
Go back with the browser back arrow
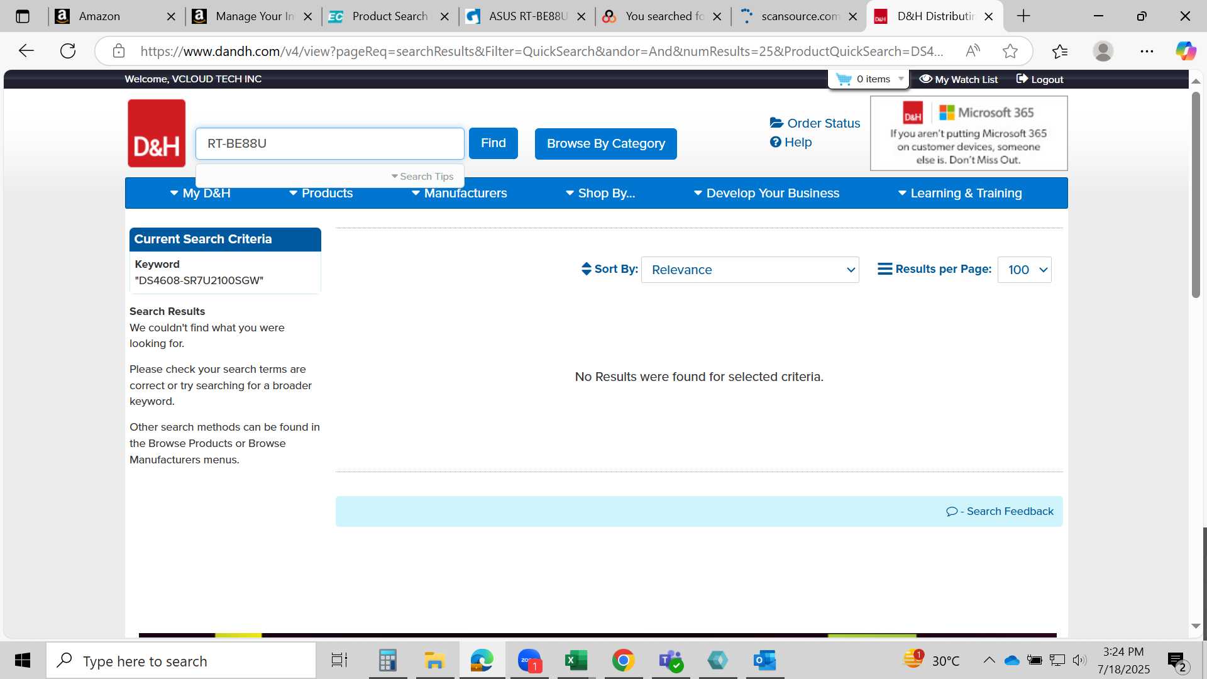coord(26,51)
